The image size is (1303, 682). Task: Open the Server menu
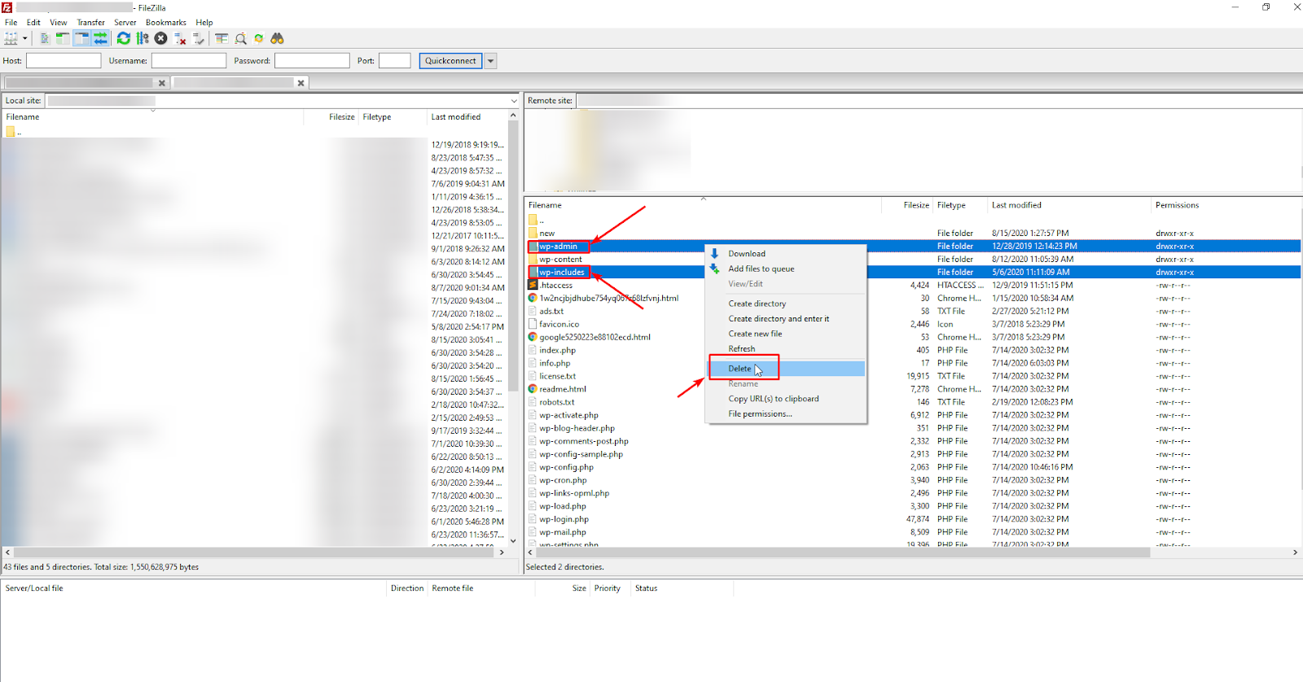pos(125,23)
